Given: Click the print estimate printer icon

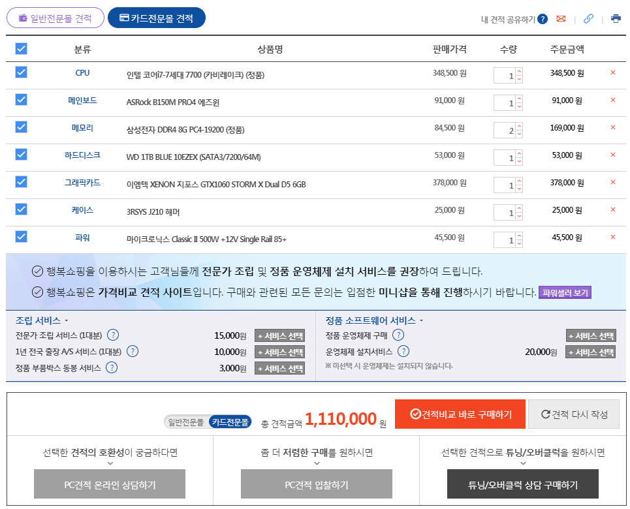Looking at the screenshot, I should point(616,19).
